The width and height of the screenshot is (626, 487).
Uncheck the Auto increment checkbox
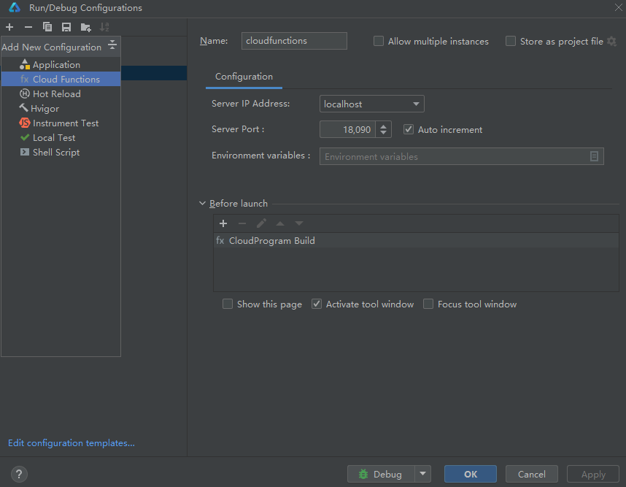pos(409,129)
